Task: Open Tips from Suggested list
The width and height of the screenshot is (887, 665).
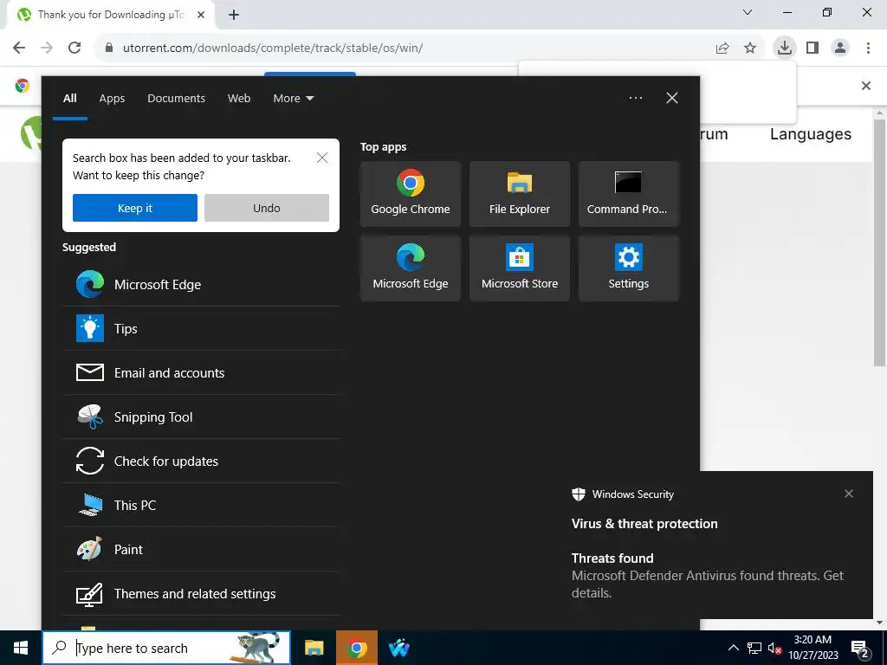Action: point(201,328)
